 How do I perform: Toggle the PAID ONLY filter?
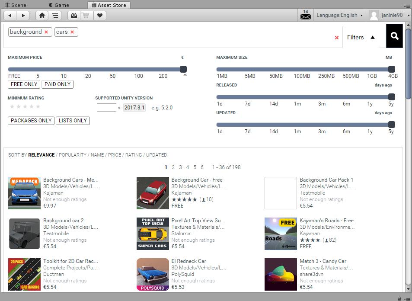[57, 84]
